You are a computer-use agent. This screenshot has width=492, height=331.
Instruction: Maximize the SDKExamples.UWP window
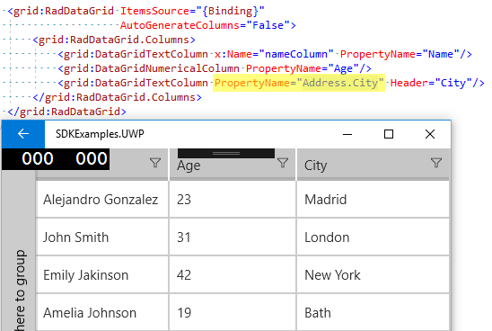(389, 134)
